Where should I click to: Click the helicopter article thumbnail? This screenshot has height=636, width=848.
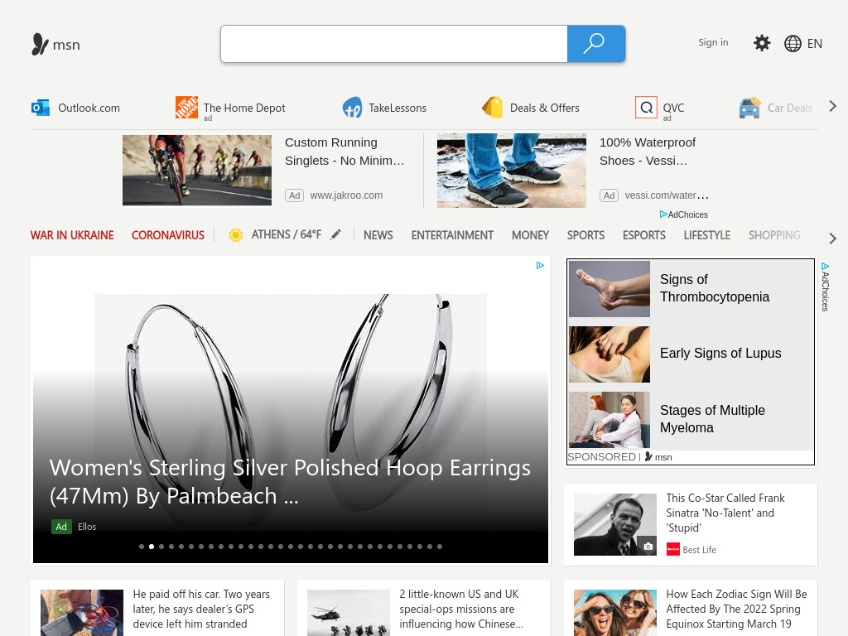coord(349,613)
